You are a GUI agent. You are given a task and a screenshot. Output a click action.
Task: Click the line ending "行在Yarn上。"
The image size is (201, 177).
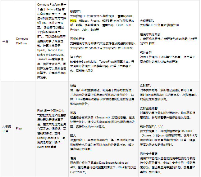[78, 172]
